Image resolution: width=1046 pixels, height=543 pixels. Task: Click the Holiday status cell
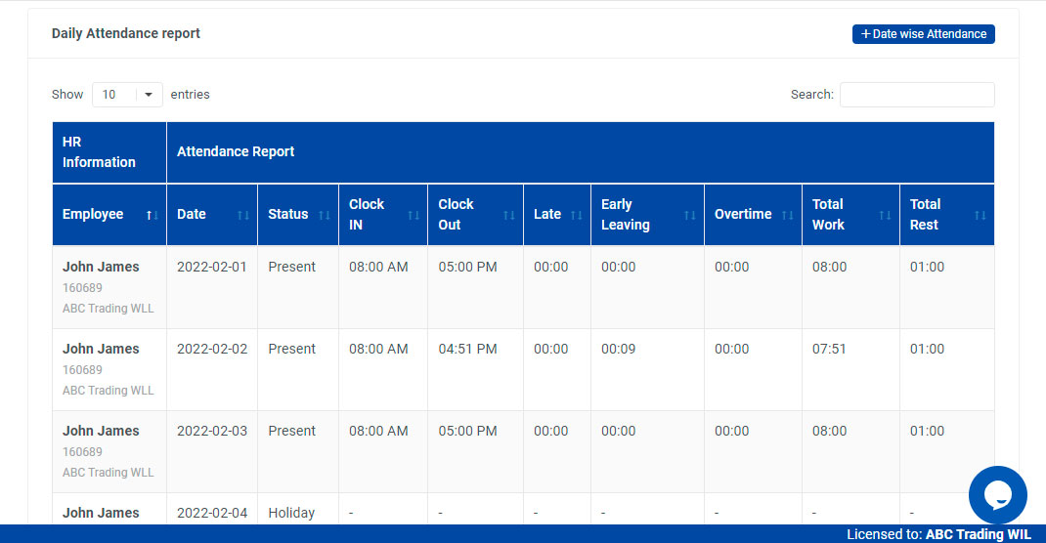(x=291, y=513)
